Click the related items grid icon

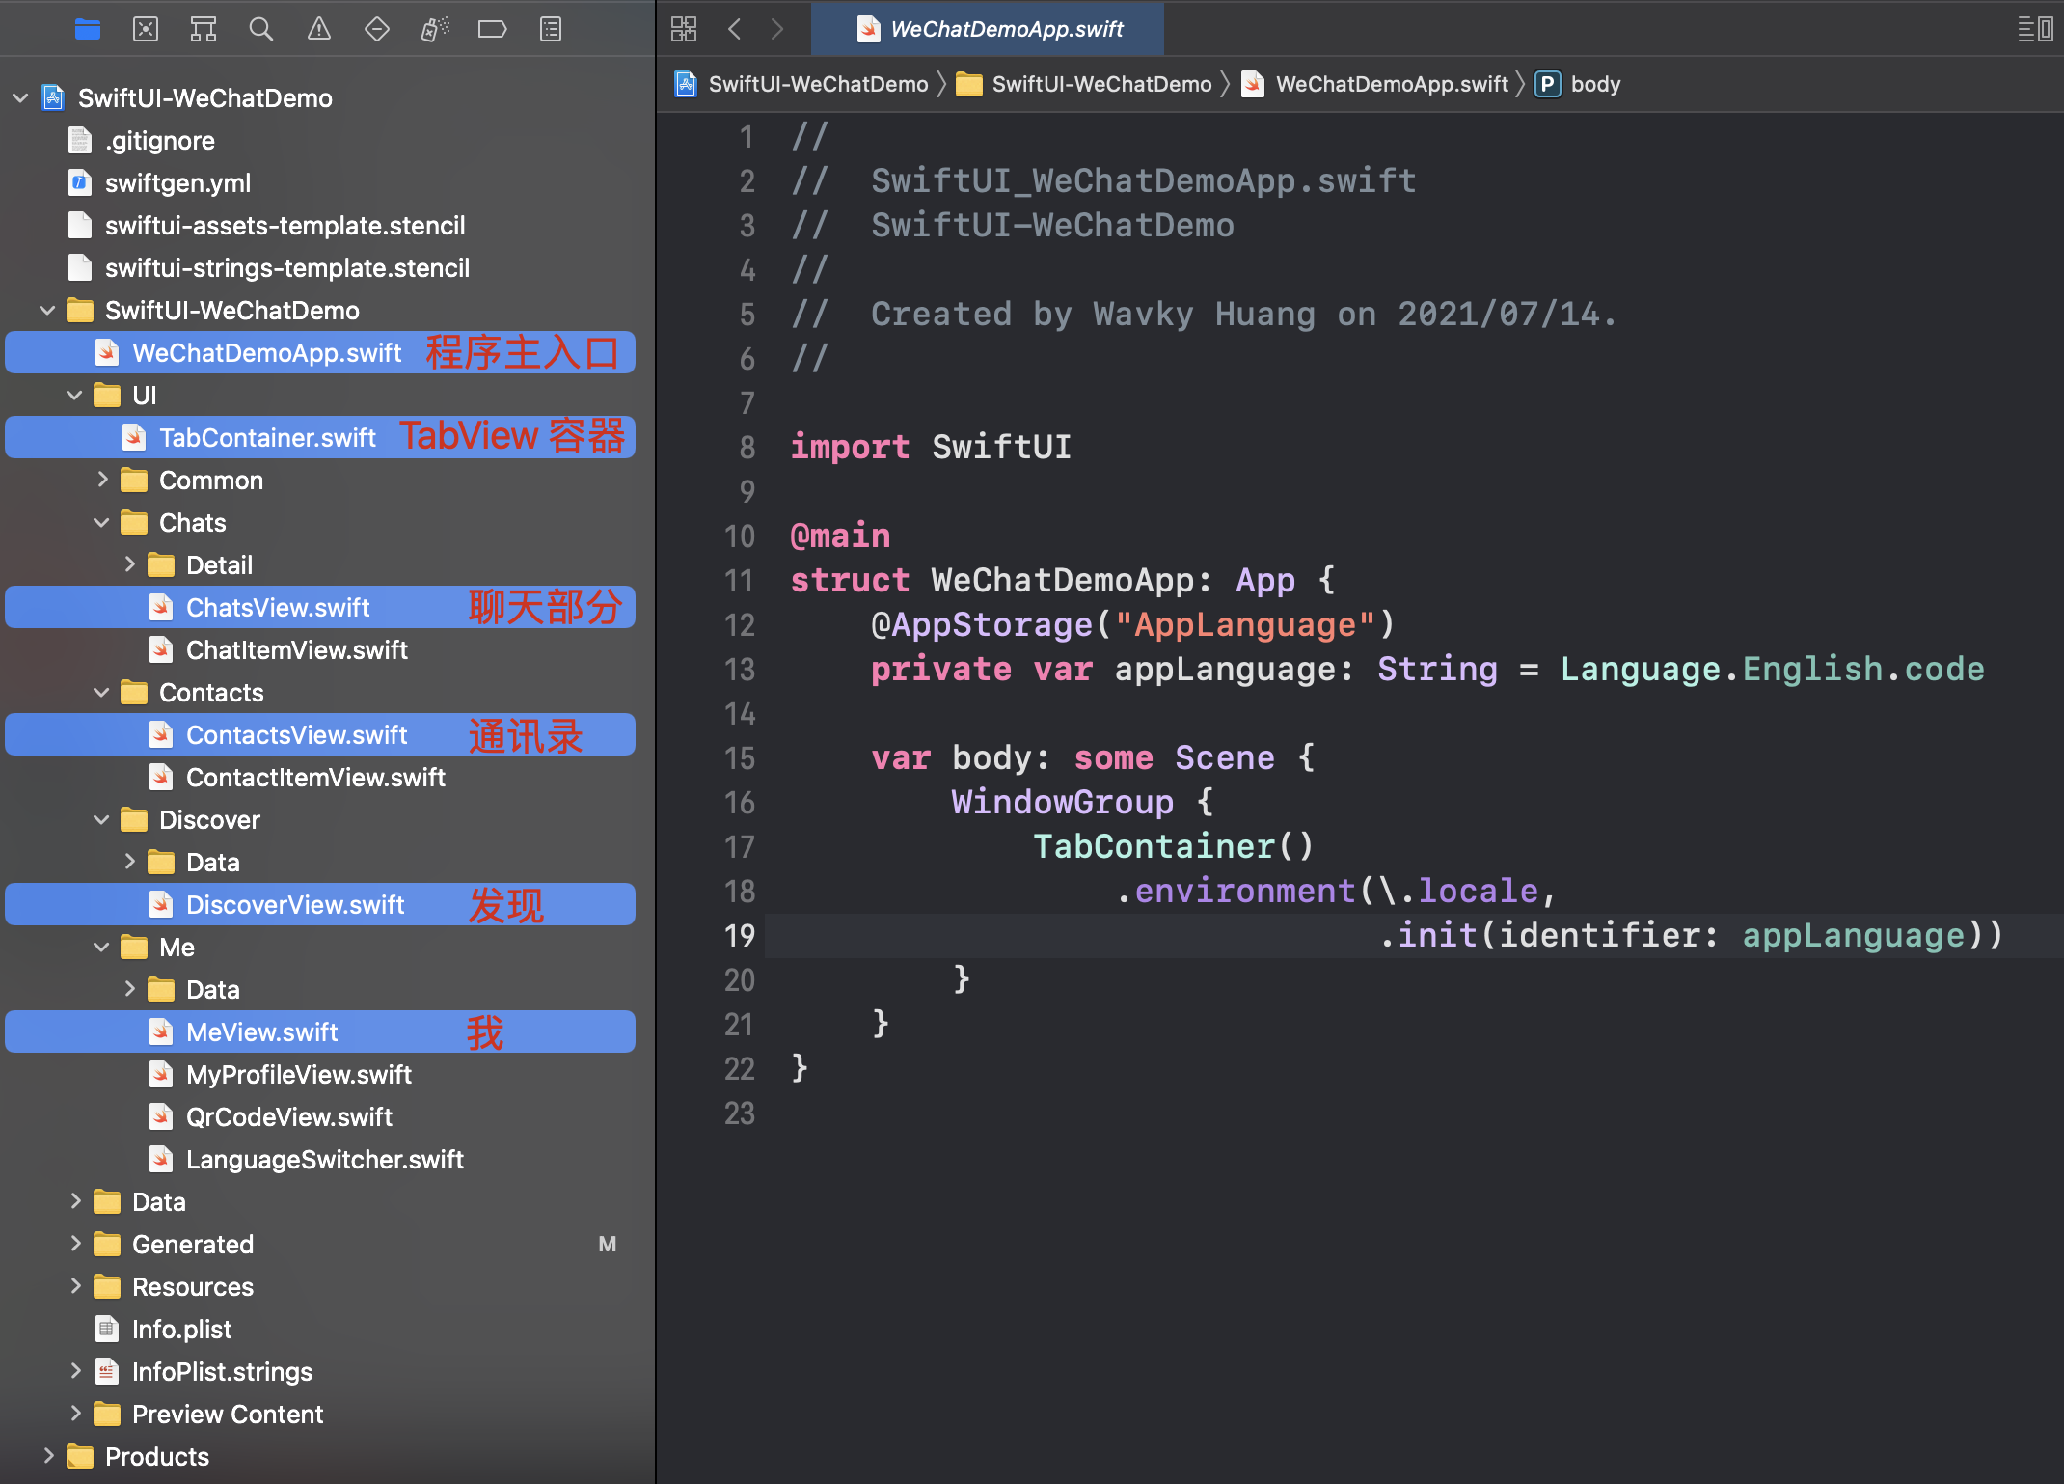click(x=684, y=29)
